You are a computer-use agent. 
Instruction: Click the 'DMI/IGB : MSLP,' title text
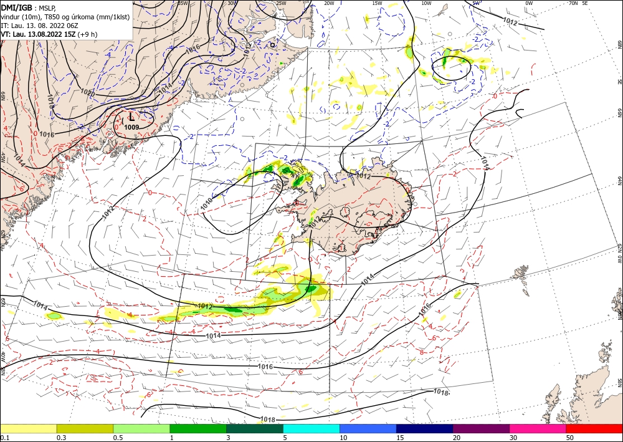tap(28, 7)
